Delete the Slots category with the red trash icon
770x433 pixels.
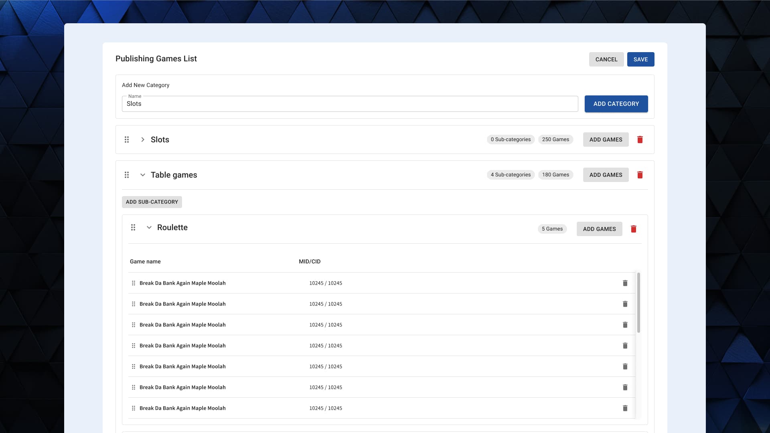point(640,140)
